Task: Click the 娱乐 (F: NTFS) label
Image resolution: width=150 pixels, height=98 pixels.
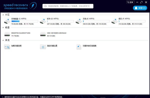Action: click(x=124, y=19)
